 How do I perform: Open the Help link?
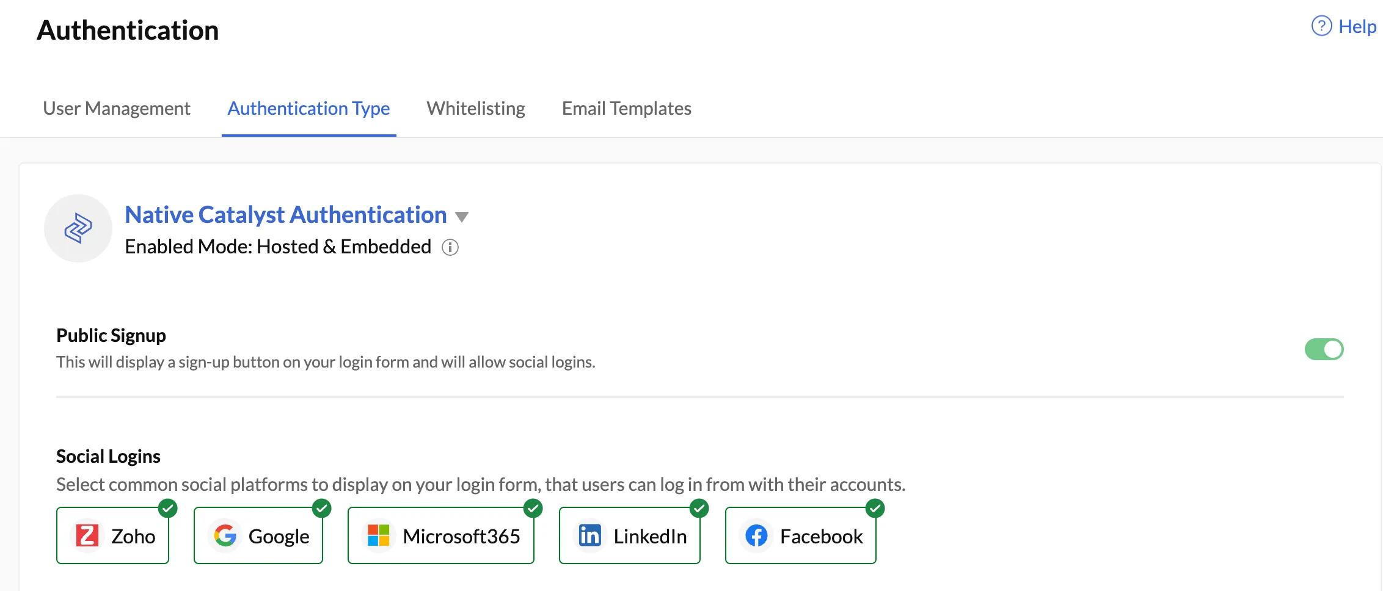(1344, 26)
